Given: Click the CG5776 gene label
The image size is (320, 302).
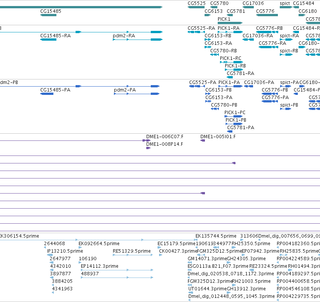Looking at the screenshot, I should 265,11.
